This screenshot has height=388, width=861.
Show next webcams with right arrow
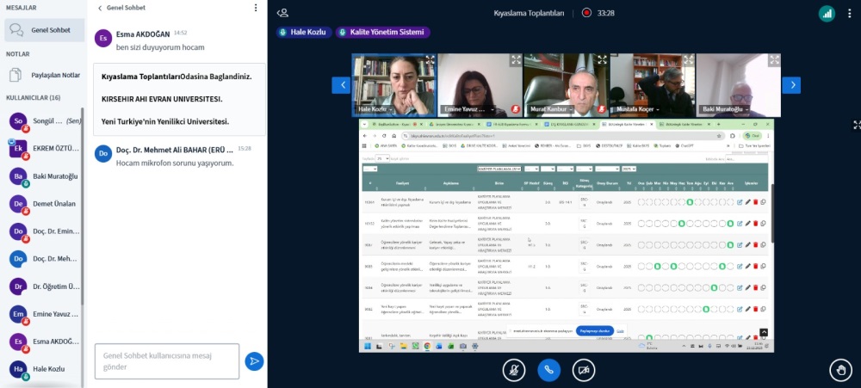(791, 84)
